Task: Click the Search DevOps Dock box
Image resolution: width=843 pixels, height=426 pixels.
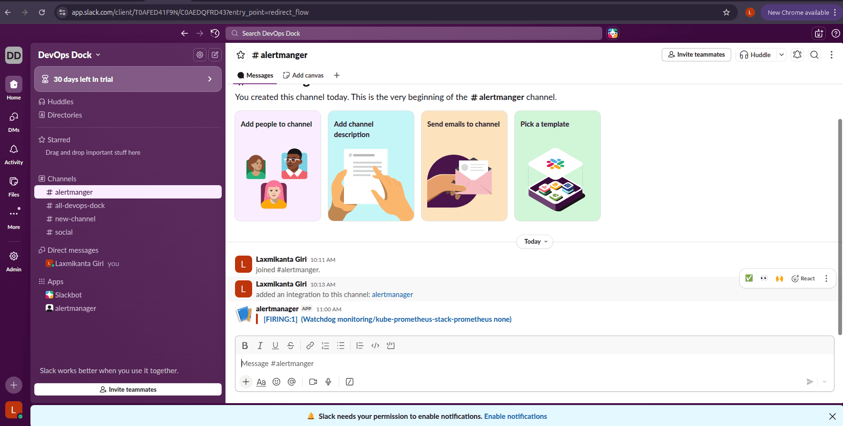Action: [x=414, y=33]
